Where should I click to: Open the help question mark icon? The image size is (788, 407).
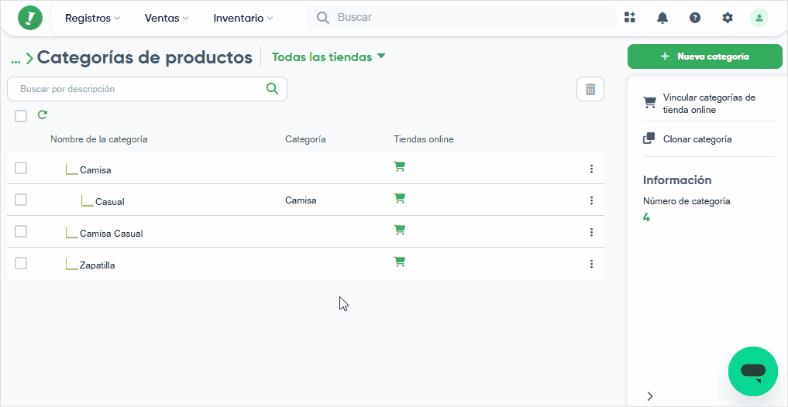click(x=695, y=18)
